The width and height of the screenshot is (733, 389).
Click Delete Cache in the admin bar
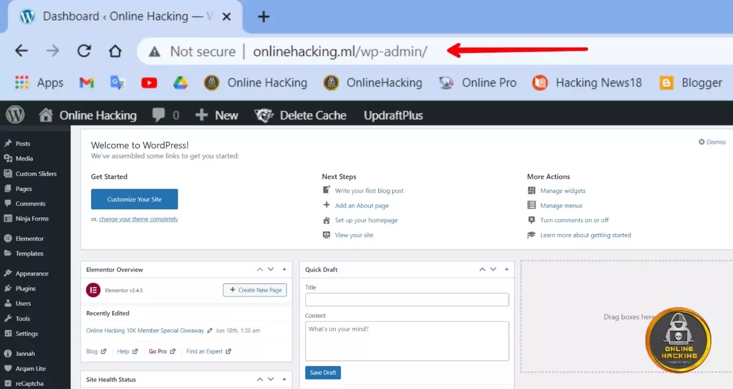point(300,115)
